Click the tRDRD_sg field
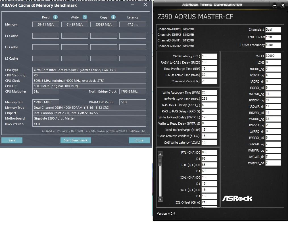 tap(273, 69)
